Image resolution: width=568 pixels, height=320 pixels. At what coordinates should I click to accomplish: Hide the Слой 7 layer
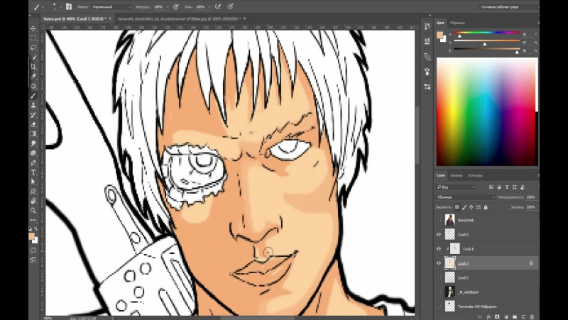(439, 263)
